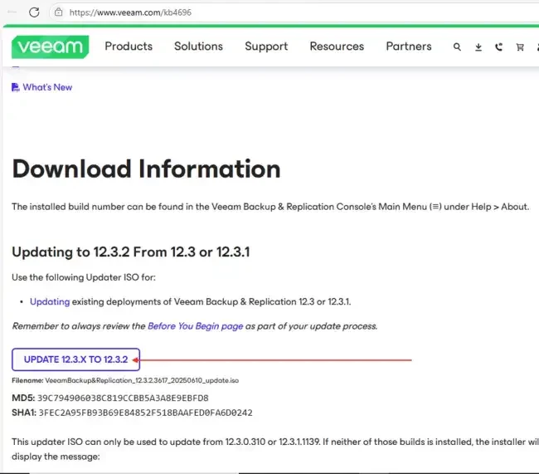Click the site security lock icon

tap(59, 12)
